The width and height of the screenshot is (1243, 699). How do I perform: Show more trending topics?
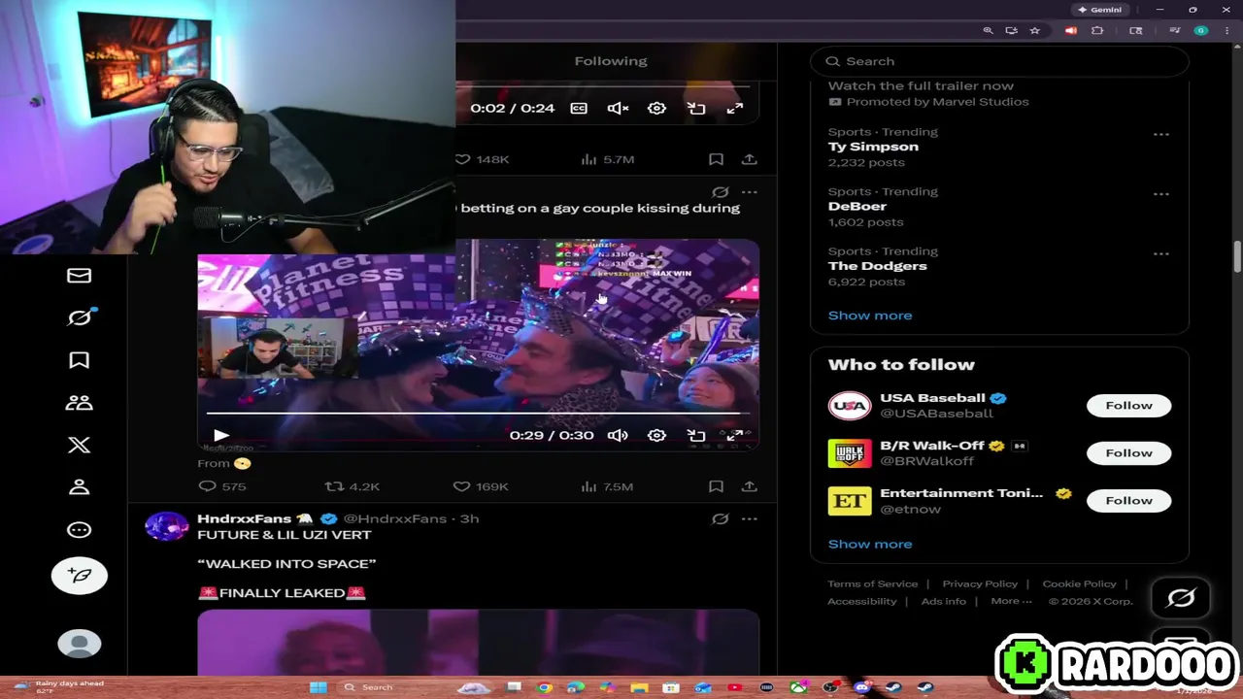(x=870, y=316)
